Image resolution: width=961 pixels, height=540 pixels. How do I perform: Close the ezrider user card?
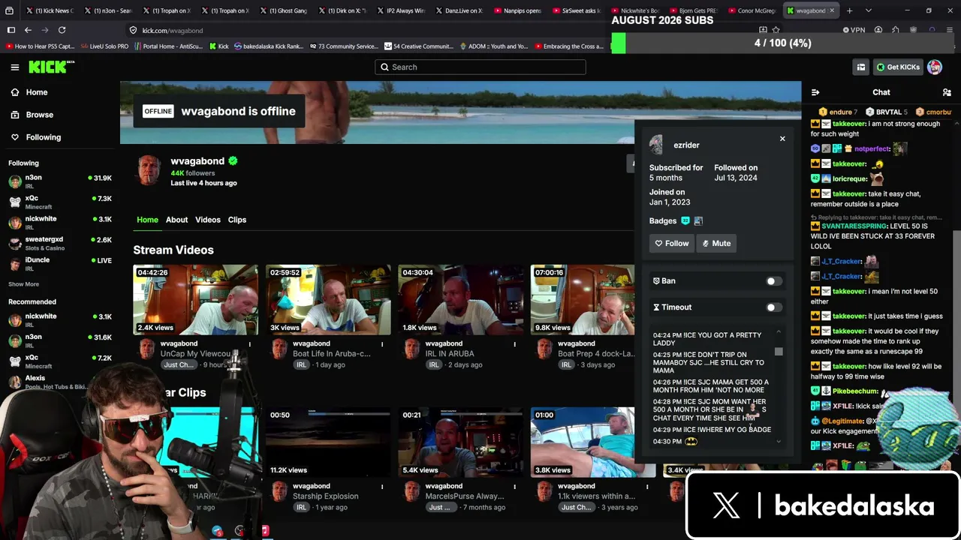coord(782,139)
